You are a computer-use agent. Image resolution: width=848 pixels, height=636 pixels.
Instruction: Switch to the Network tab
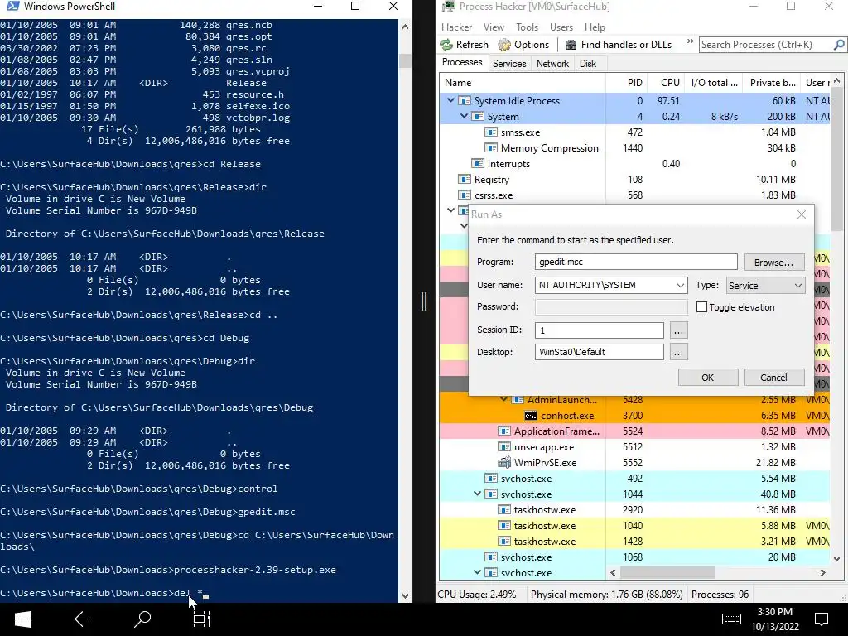(x=552, y=64)
